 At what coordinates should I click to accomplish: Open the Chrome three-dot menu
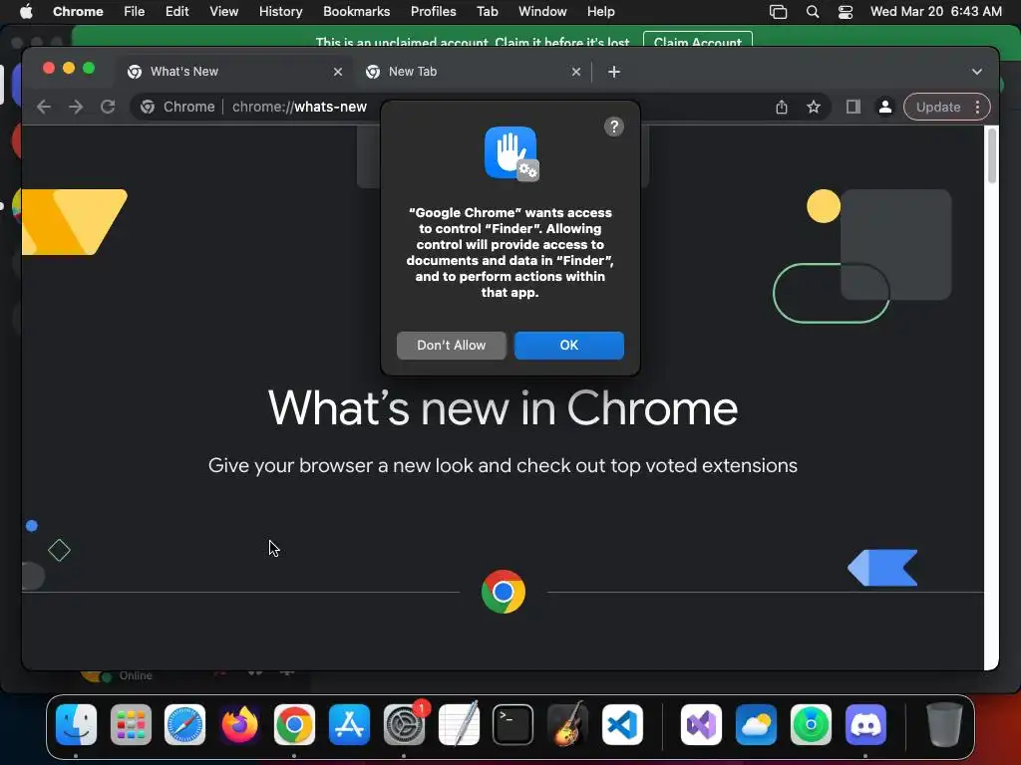pyautogui.click(x=977, y=107)
